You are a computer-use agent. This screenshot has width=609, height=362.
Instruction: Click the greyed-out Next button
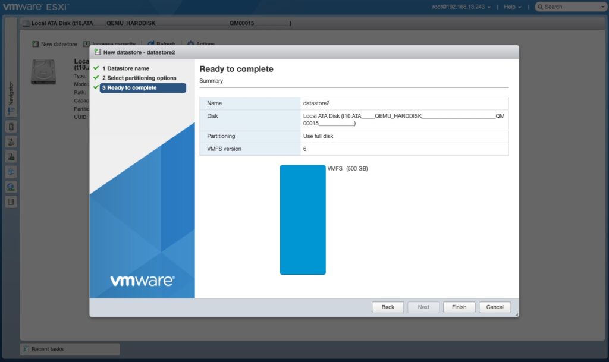423,307
